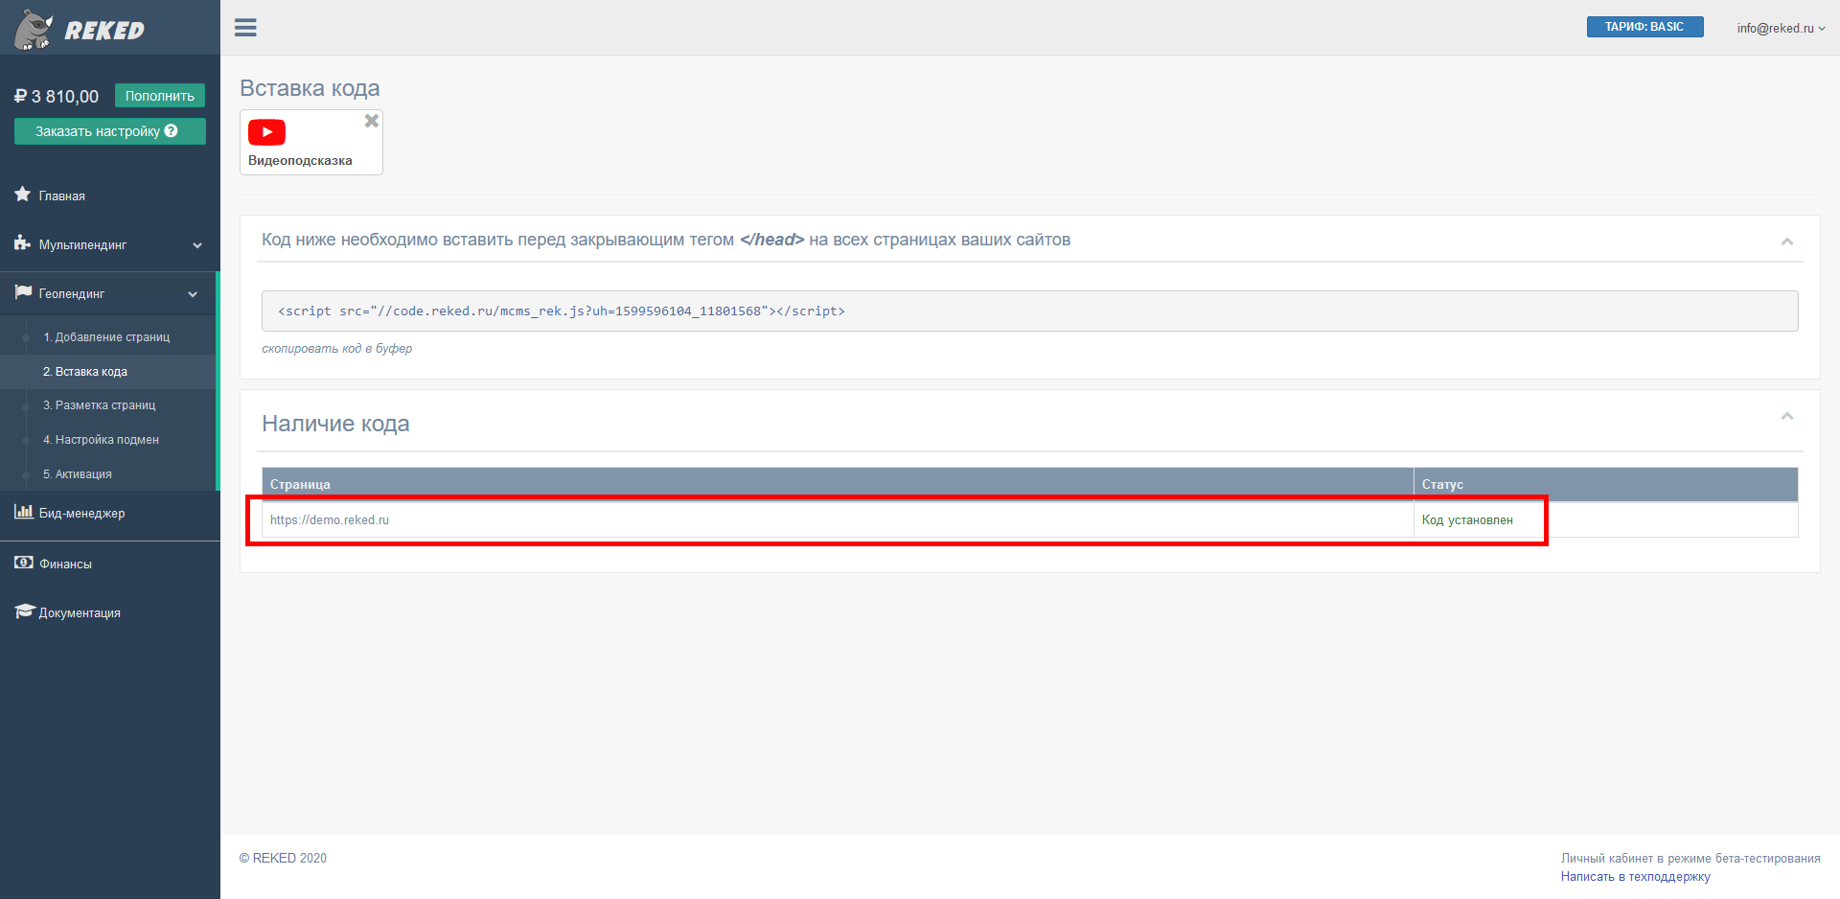Click the chart icon beside Бид-менеджер
The image size is (1840, 899).
tap(23, 512)
